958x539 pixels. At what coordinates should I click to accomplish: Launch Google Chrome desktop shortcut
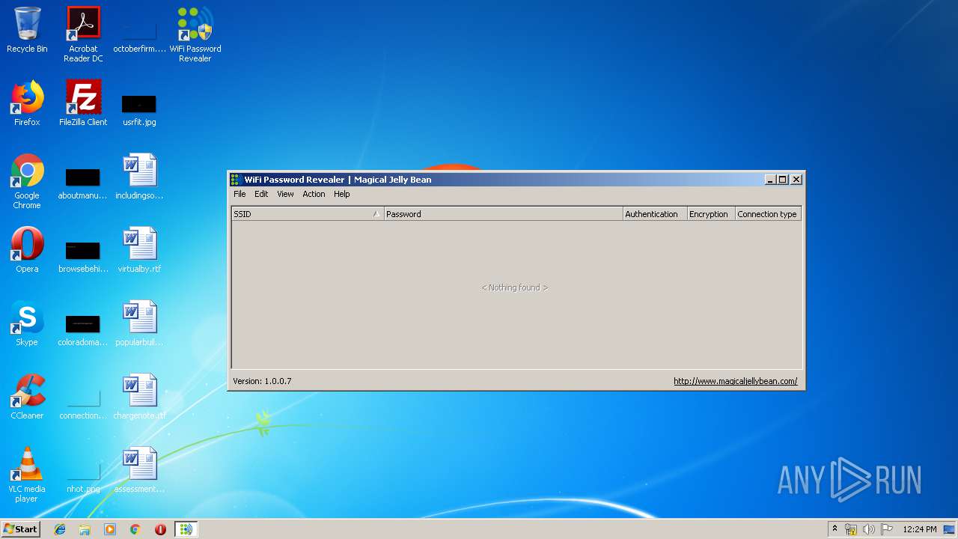[27, 181]
